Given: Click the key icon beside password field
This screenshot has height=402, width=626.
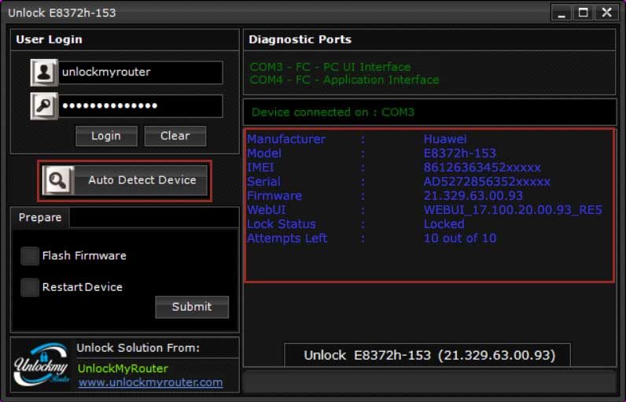Looking at the screenshot, I should coord(44,105).
